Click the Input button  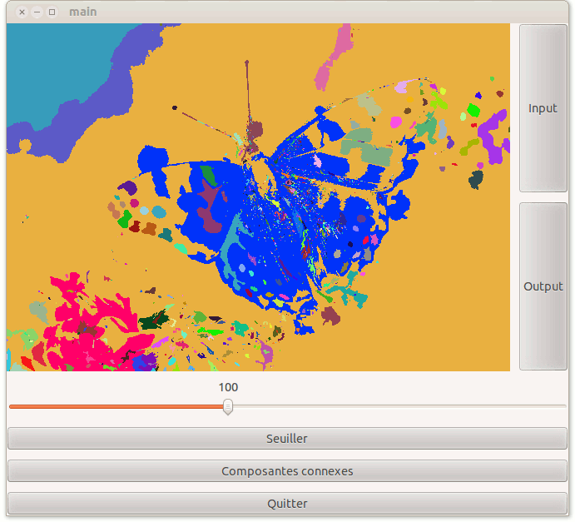(x=543, y=108)
